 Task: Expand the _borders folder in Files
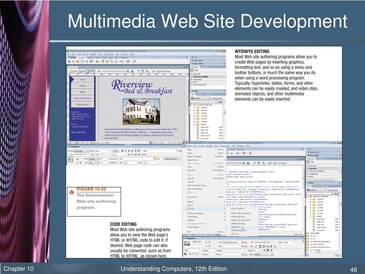[x=195, y=107]
